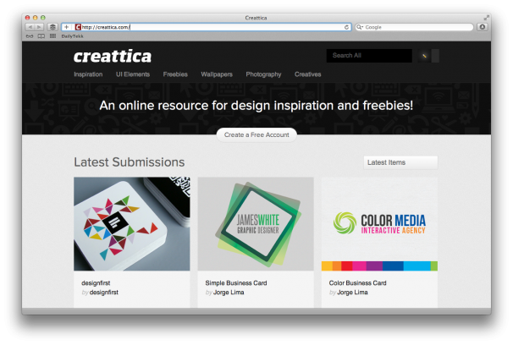Open James White green card thumbnail

click(256, 224)
